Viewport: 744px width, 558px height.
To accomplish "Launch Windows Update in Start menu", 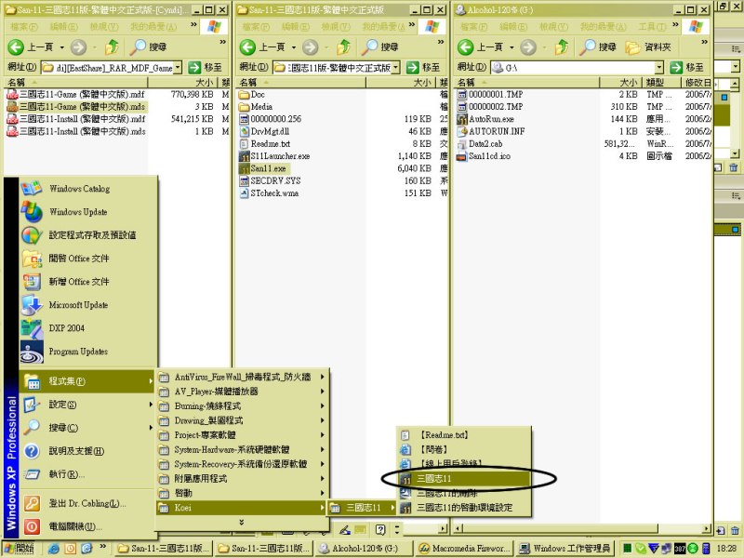I will point(87,212).
